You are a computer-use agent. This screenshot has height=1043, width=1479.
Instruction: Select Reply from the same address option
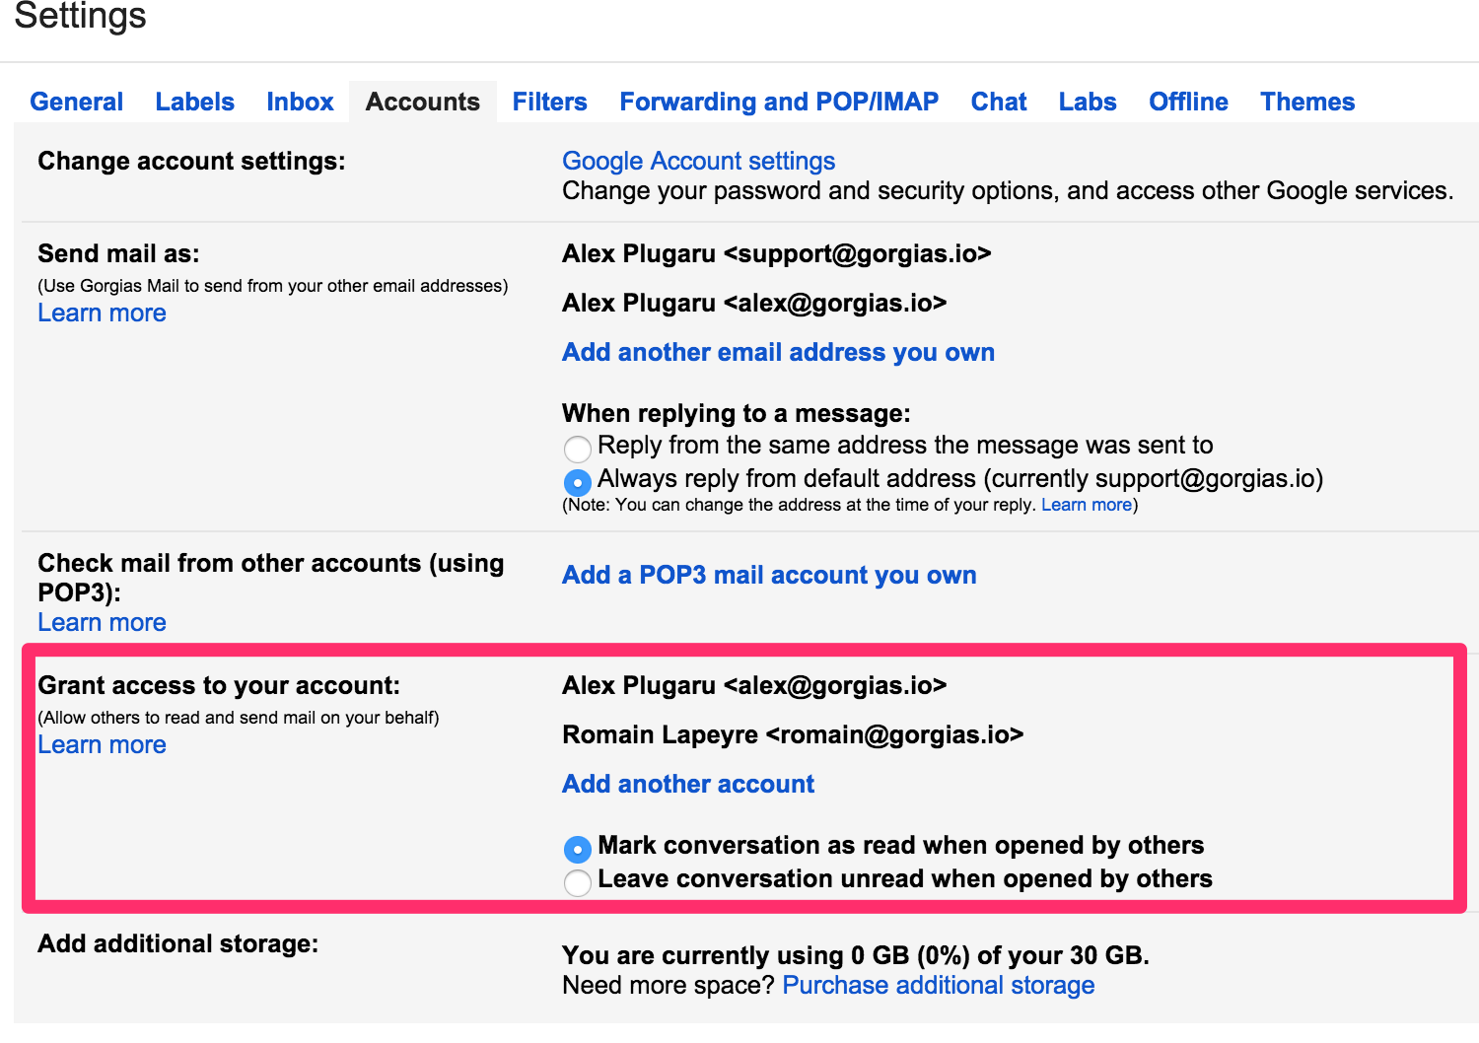coord(578,449)
